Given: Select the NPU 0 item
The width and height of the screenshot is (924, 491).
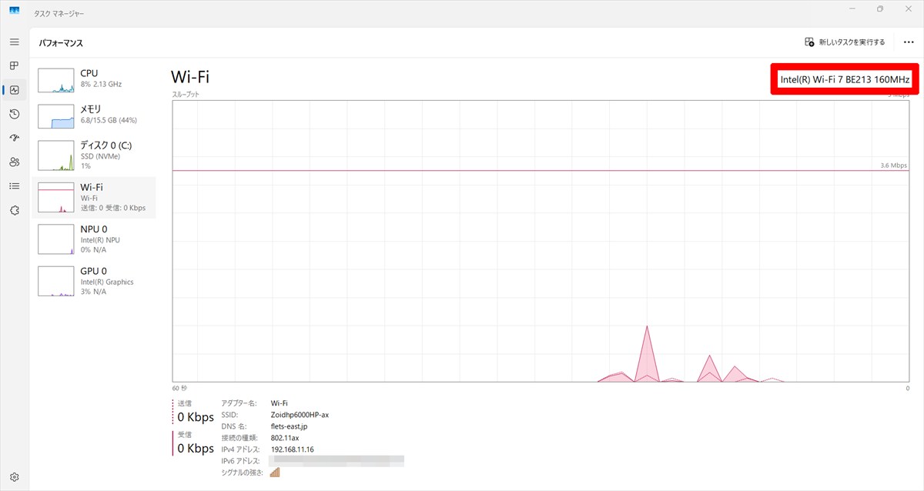Looking at the screenshot, I should (x=94, y=239).
